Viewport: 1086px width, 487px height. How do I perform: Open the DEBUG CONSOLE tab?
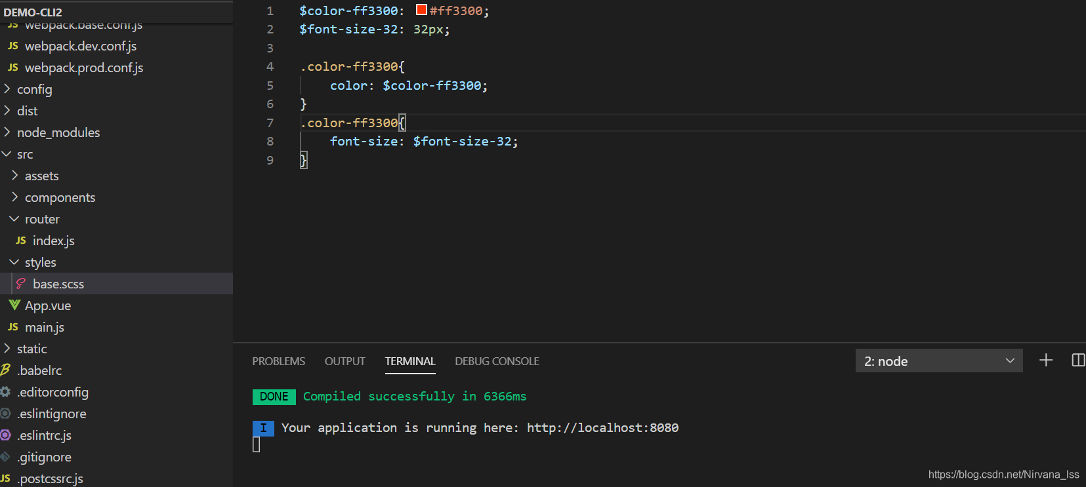(x=497, y=361)
